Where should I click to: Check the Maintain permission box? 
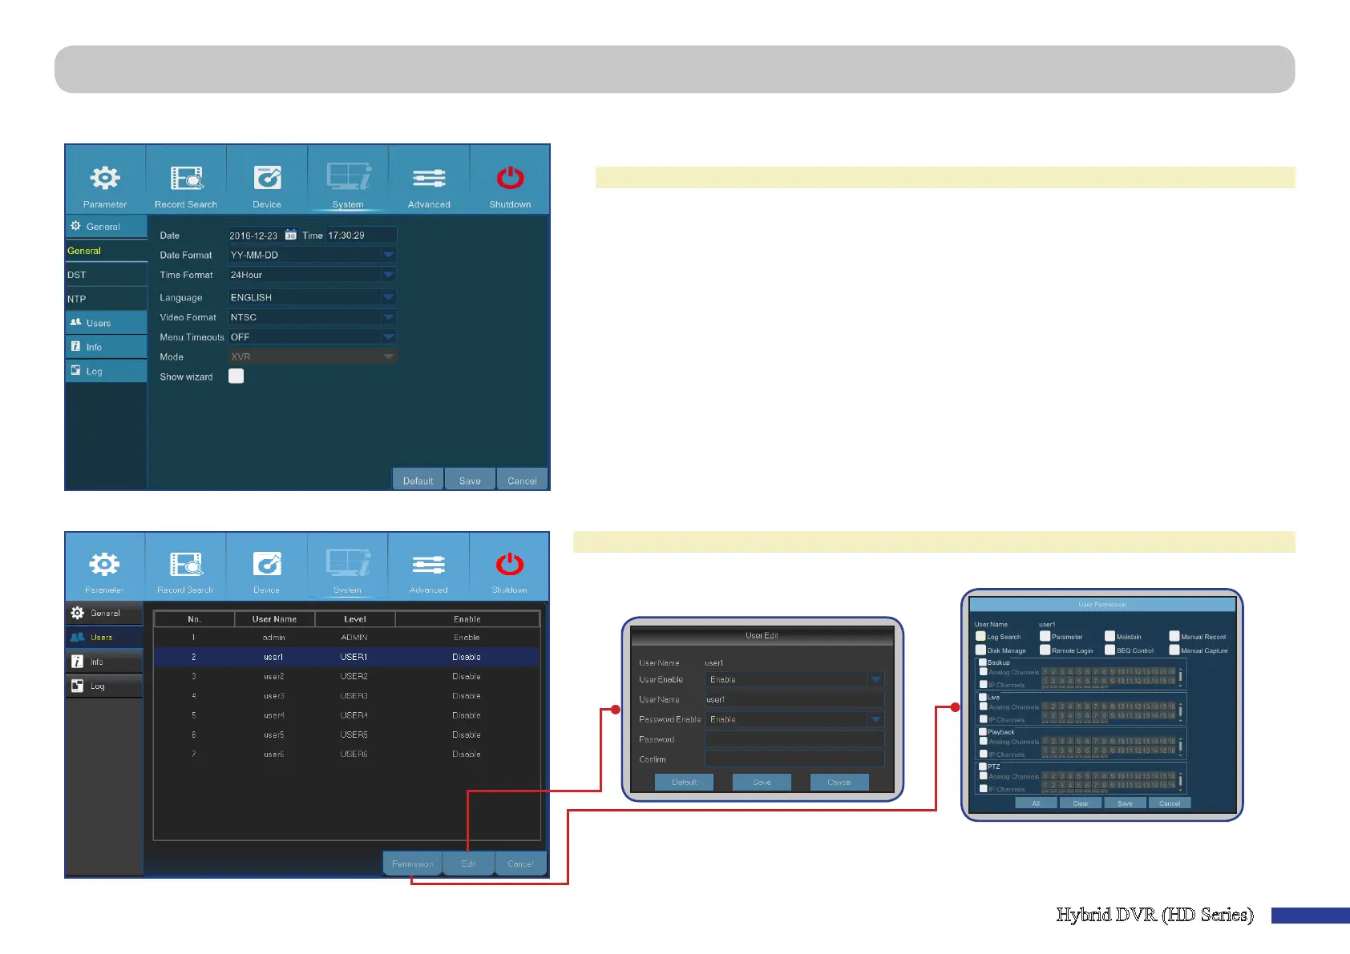(1110, 637)
